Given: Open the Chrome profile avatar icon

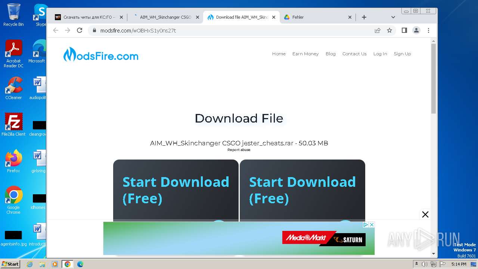Looking at the screenshot, I should [x=416, y=30].
